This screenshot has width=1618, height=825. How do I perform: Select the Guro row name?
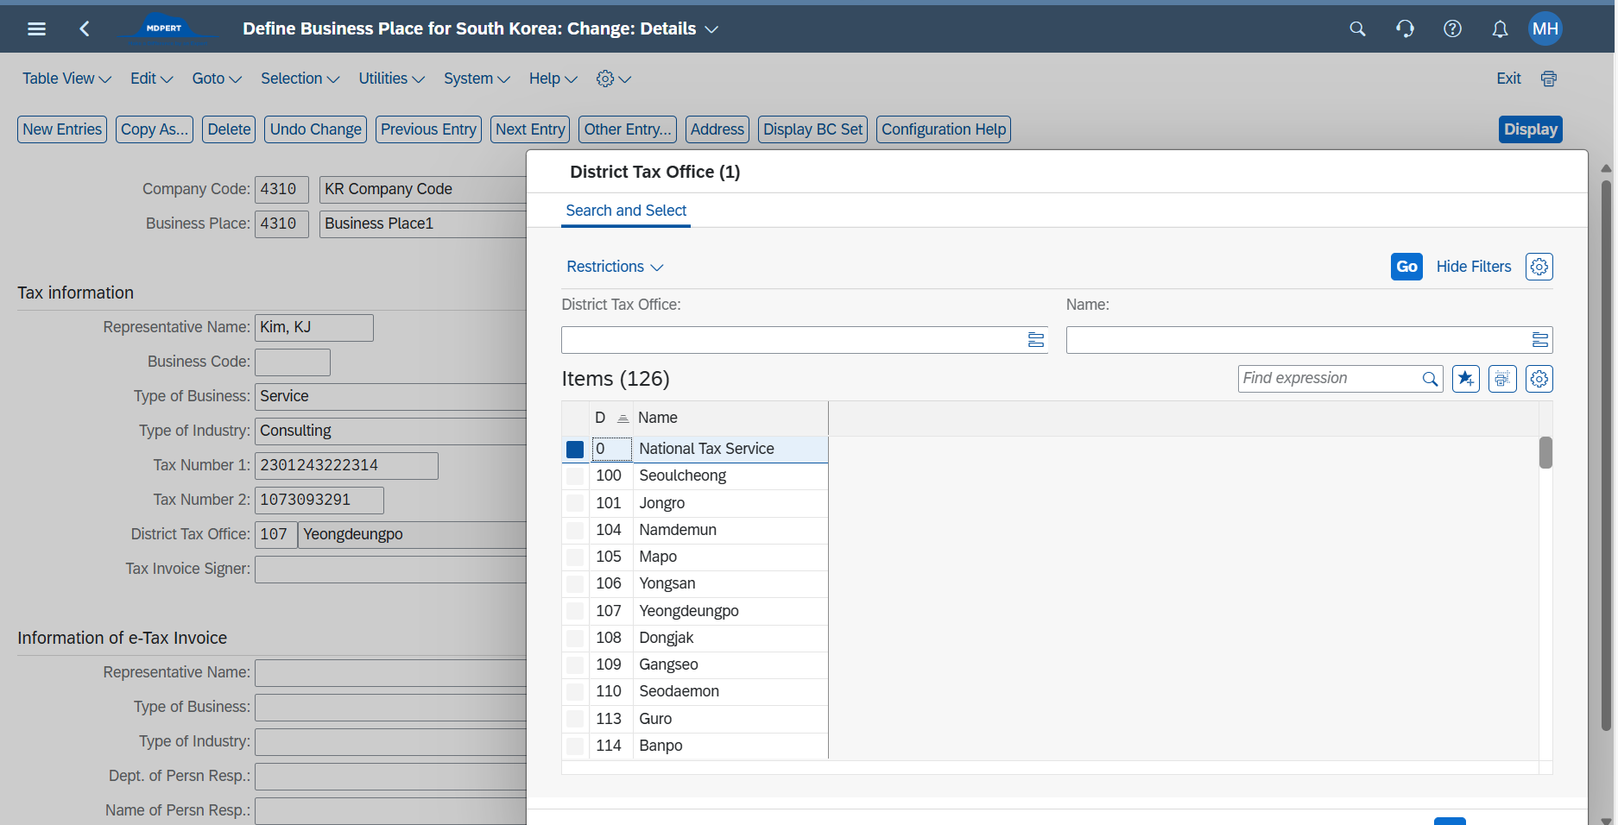coord(655,719)
